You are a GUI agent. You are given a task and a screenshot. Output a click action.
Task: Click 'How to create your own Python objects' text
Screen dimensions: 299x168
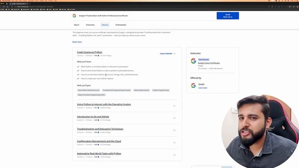(97, 78)
